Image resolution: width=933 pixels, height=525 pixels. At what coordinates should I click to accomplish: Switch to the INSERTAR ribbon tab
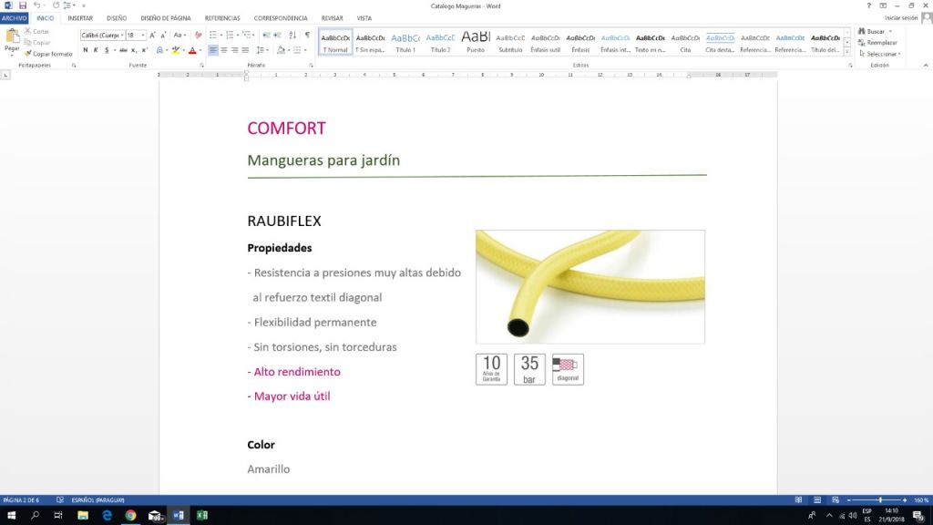pyautogui.click(x=80, y=18)
